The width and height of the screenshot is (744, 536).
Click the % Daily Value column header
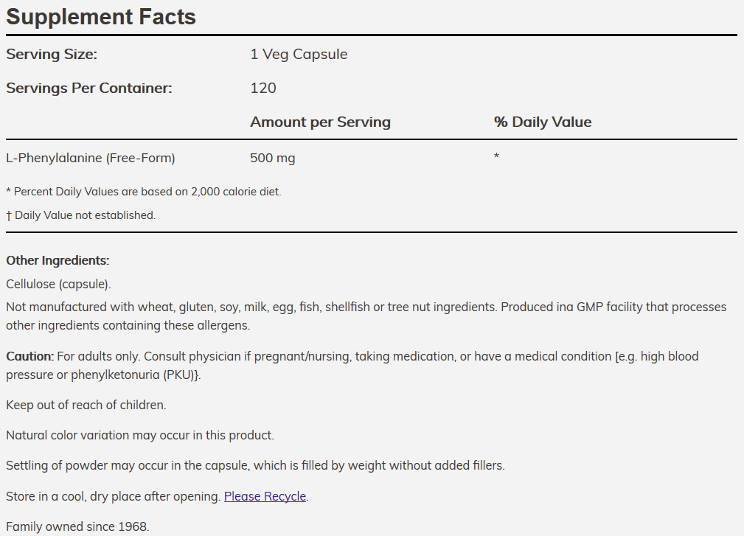pyautogui.click(x=543, y=122)
